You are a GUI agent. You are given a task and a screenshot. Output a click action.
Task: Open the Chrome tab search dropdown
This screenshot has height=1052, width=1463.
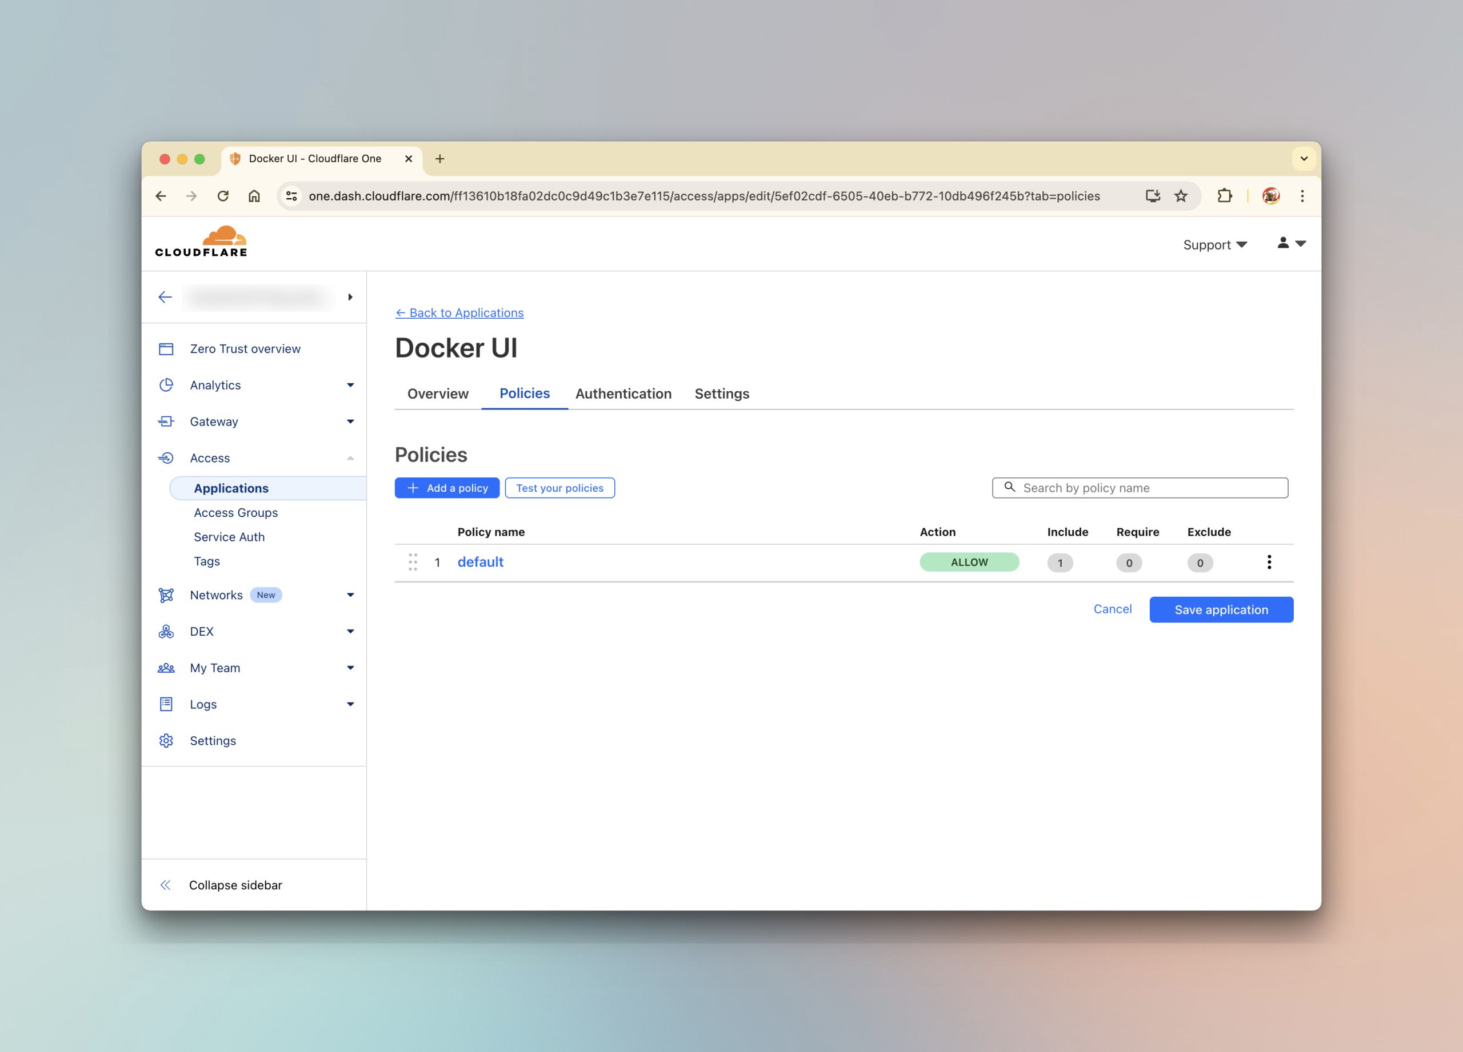(x=1304, y=159)
